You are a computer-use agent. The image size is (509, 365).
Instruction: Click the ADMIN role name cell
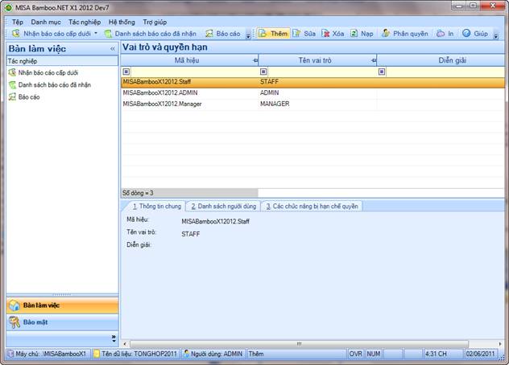pos(317,93)
